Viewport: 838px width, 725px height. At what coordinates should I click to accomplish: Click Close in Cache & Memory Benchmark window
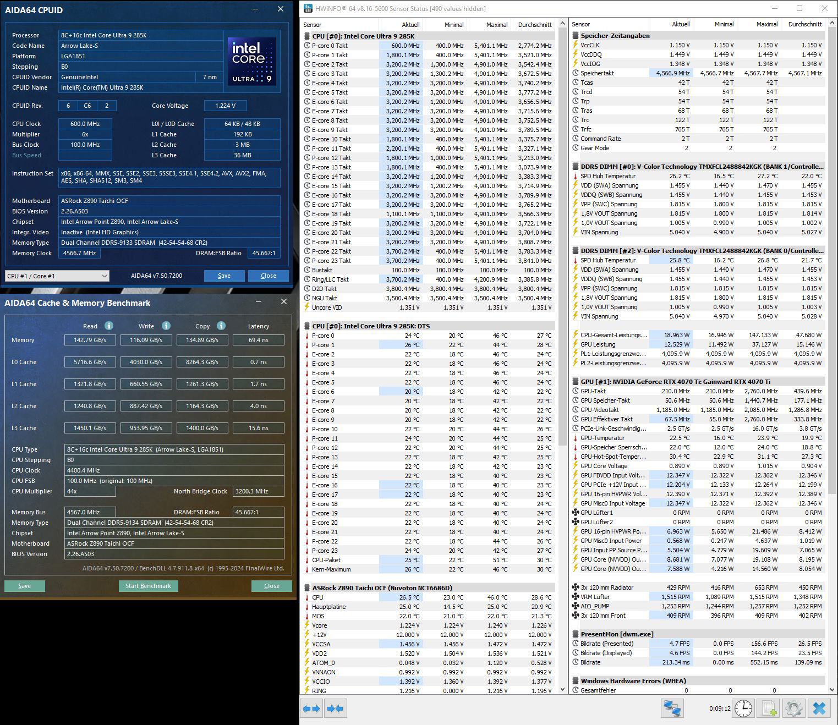[x=272, y=586]
